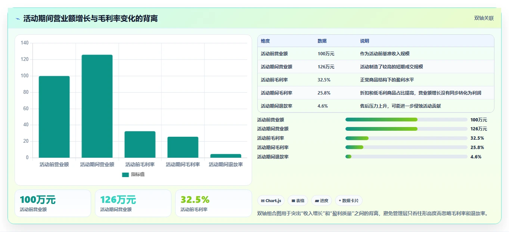Click the 活动期间毛利率 progress bar
Viewport: 509px width, 232px height.
click(x=406, y=148)
